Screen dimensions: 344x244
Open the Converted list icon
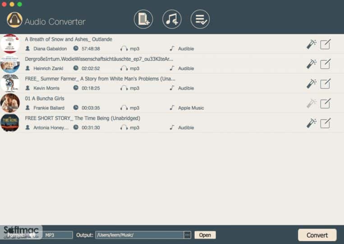pos(200,19)
